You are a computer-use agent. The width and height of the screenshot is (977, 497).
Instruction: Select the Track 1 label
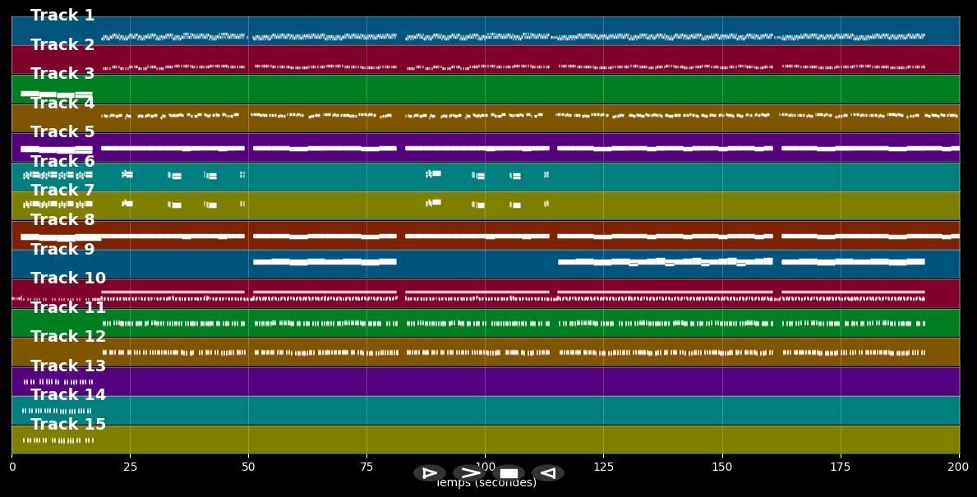click(x=62, y=16)
